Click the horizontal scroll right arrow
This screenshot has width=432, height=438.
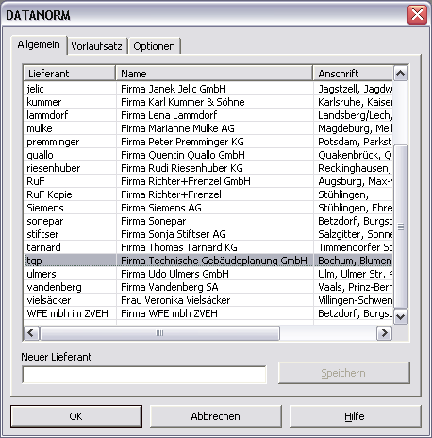tap(384, 332)
